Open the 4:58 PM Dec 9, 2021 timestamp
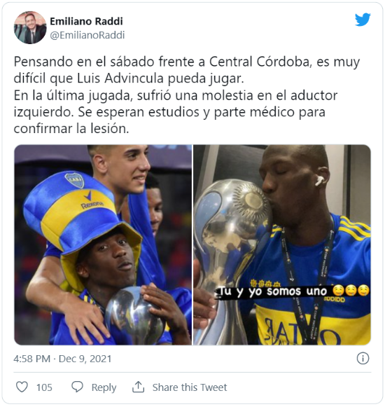The image size is (385, 407). tap(62, 359)
